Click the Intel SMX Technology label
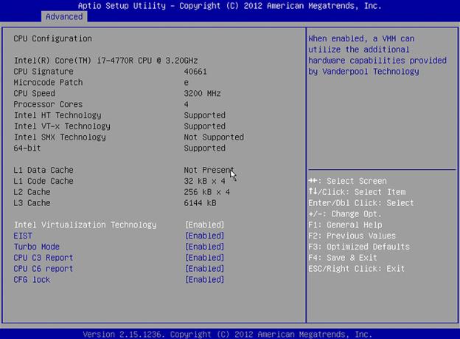This screenshot has width=460, height=339. click(x=60, y=137)
